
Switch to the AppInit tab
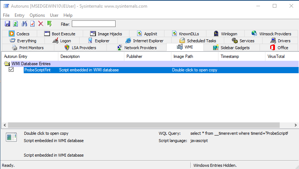click(x=147, y=34)
